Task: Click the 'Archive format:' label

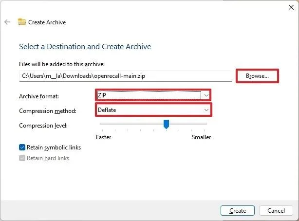Action: (x=39, y=96)
